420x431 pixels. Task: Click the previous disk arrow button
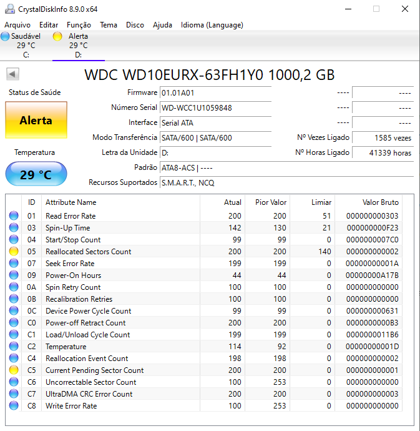click(12, 74)
